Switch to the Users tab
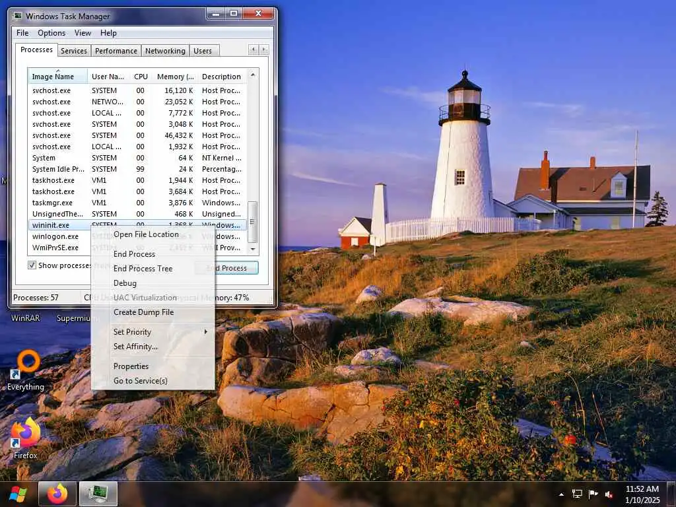 click(203, 51)
